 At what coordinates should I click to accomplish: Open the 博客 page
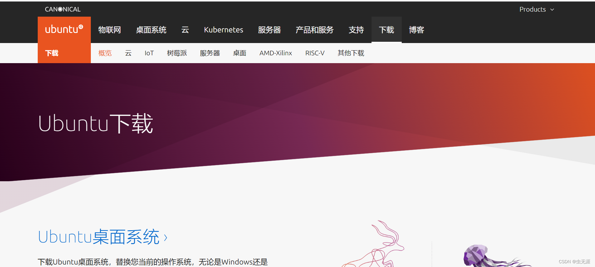pyautogui.click(x=416, y=30)
